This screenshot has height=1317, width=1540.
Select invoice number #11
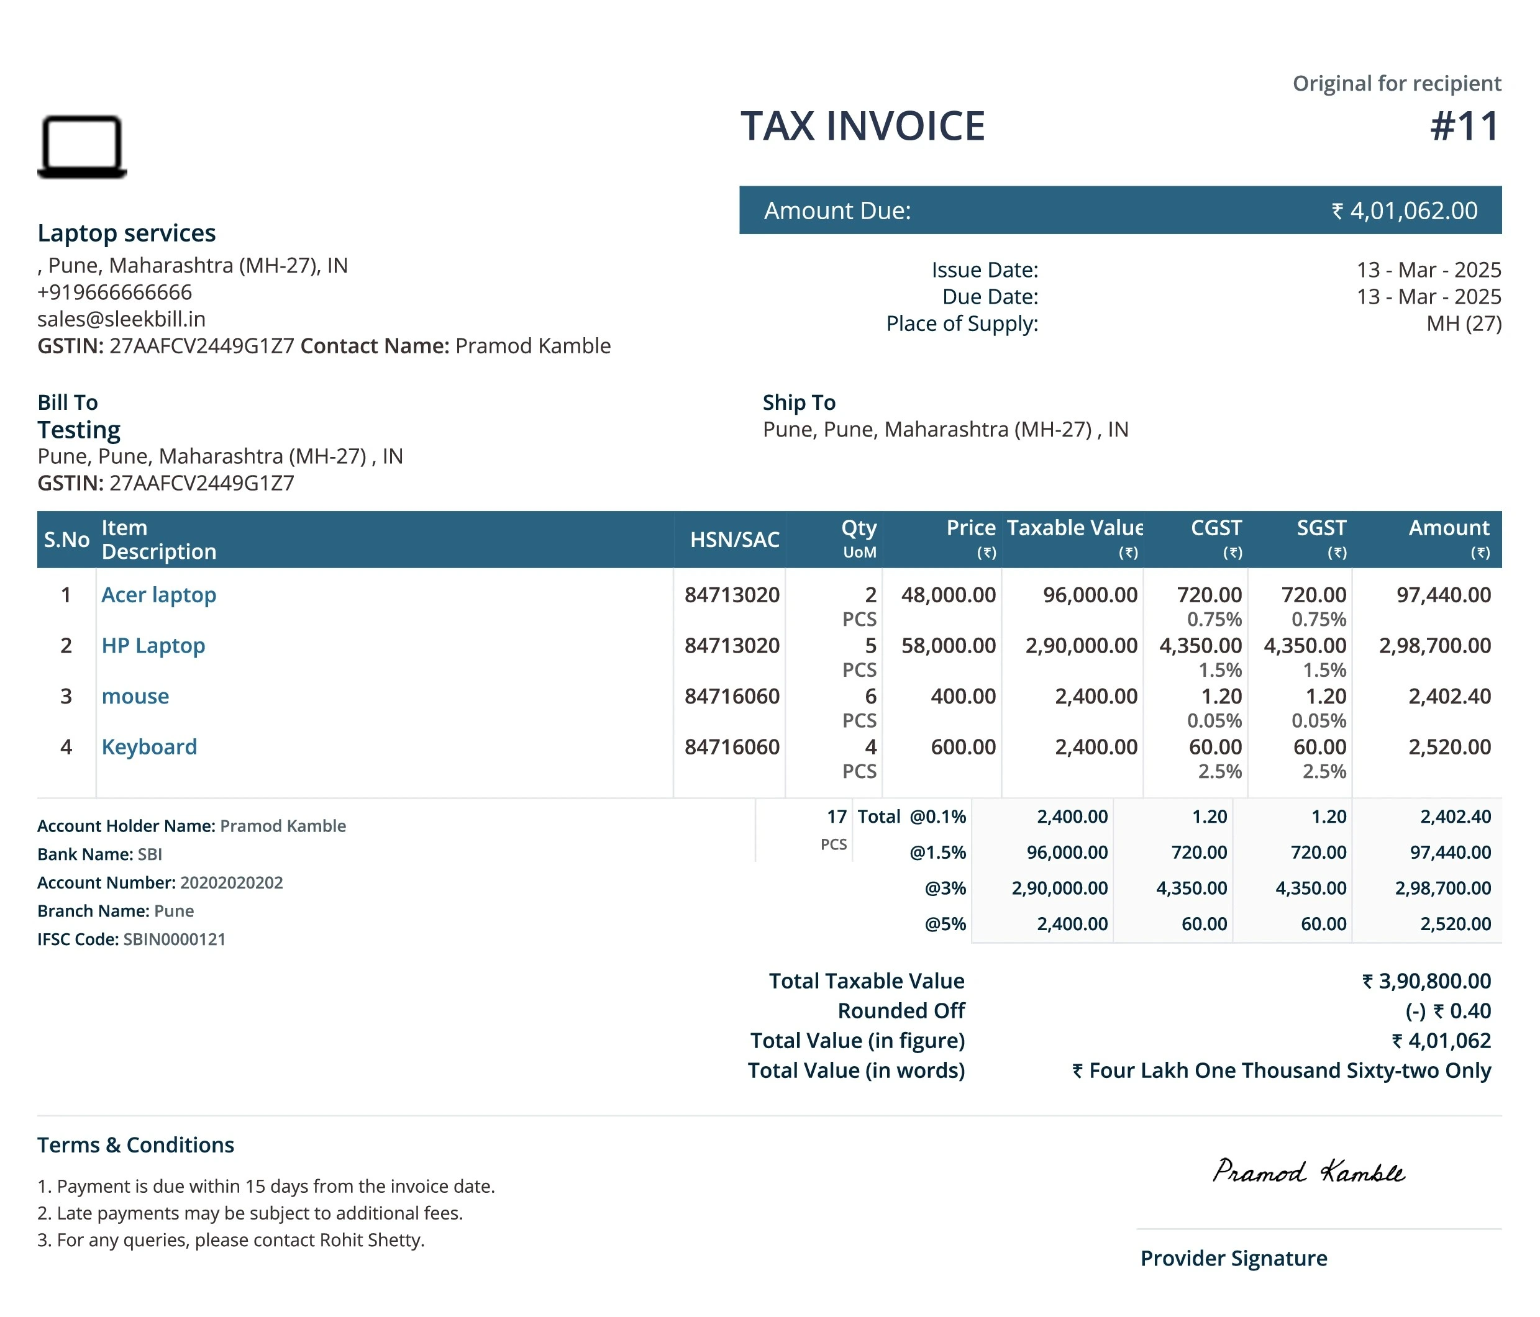1465,126
